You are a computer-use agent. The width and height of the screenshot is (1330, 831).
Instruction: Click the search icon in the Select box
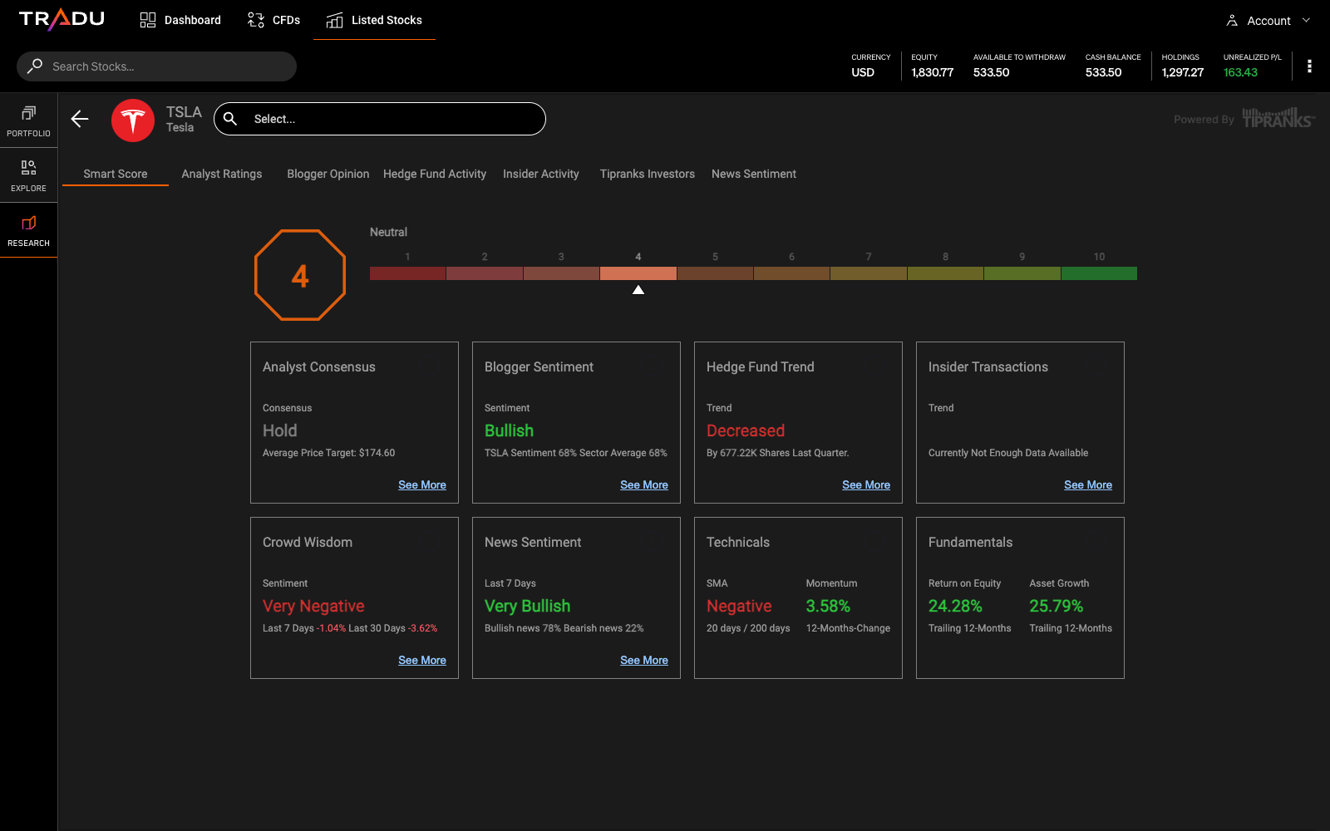(231, 119)
